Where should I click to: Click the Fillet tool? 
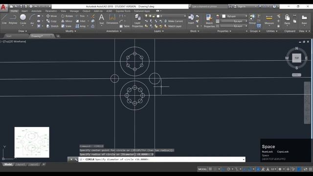point(81,21)
